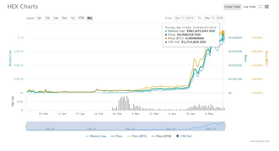The image size is (279, 151).
Task: Click the orange BTC price marker point
Action: click(x=223, y=32)
